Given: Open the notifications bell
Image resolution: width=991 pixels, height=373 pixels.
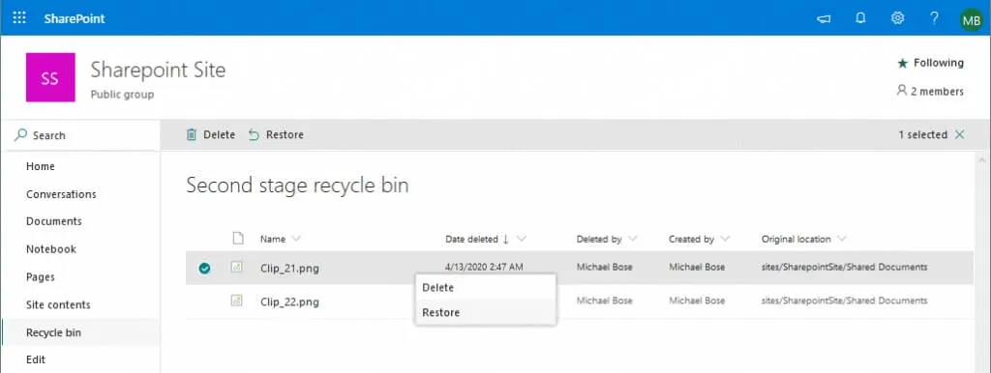Looking at the screenshot, I should point(860,17).
